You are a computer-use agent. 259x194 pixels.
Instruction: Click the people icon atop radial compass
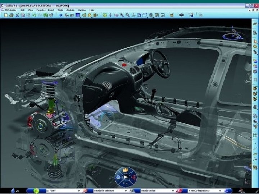click(126, 170)
